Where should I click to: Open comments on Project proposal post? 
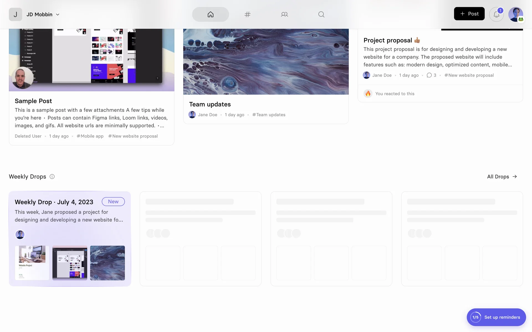[x=431, y=75]
